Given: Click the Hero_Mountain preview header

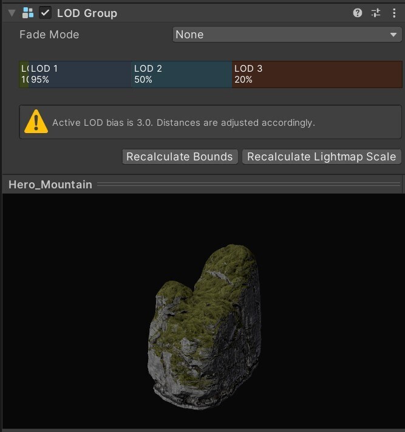Looking at the screenshot, I should tap(202, 184).
